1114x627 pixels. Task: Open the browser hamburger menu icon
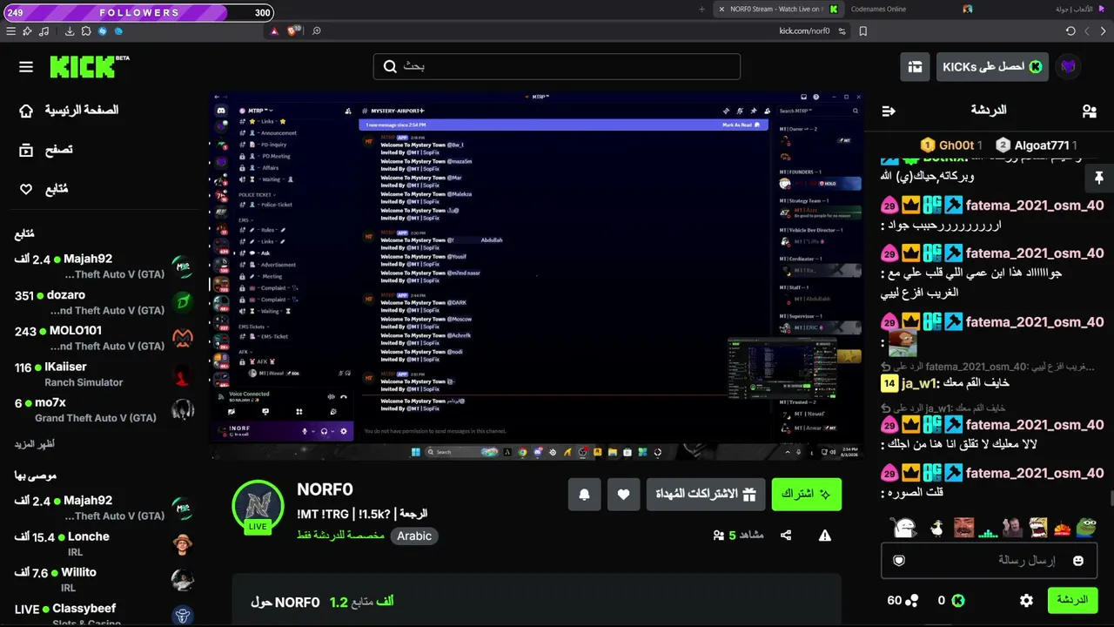click(x=10, y=30)
